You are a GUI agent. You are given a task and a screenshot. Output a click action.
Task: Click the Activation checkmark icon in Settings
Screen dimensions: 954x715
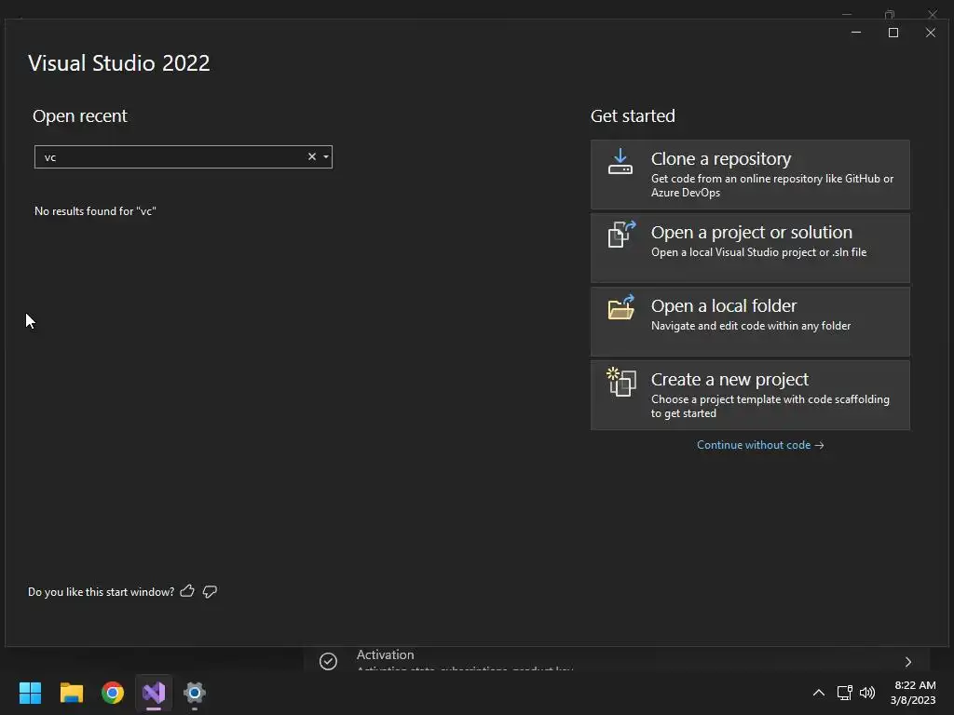[x=329, y=661]
